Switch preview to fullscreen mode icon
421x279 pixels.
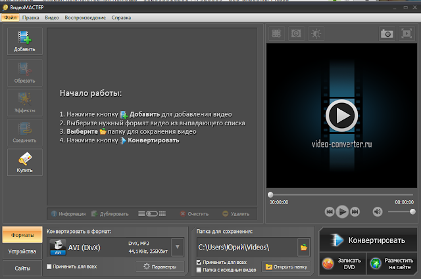pyautogui.click(x=407, y=33)
